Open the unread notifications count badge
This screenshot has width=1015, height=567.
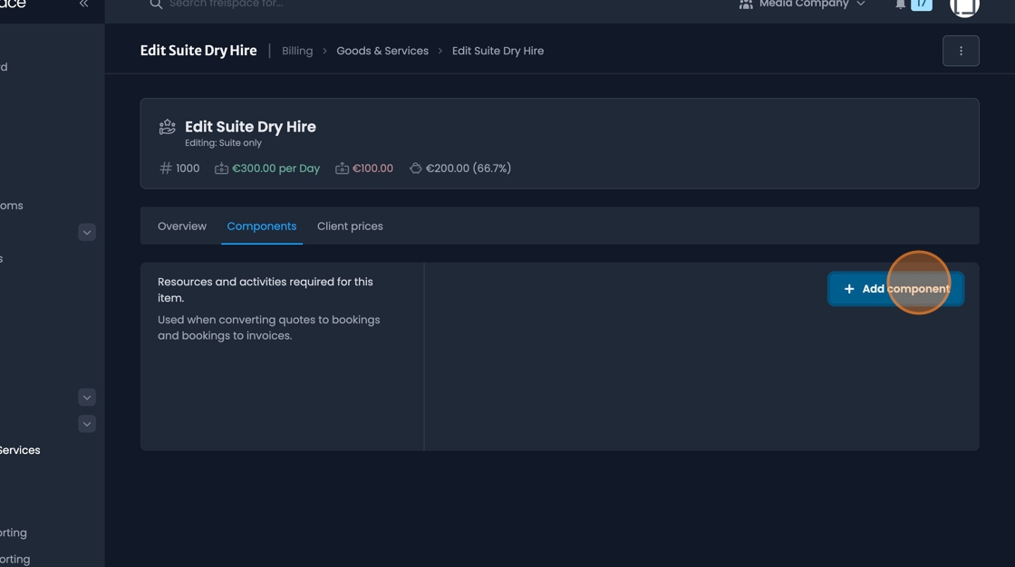tap(922, 4)
